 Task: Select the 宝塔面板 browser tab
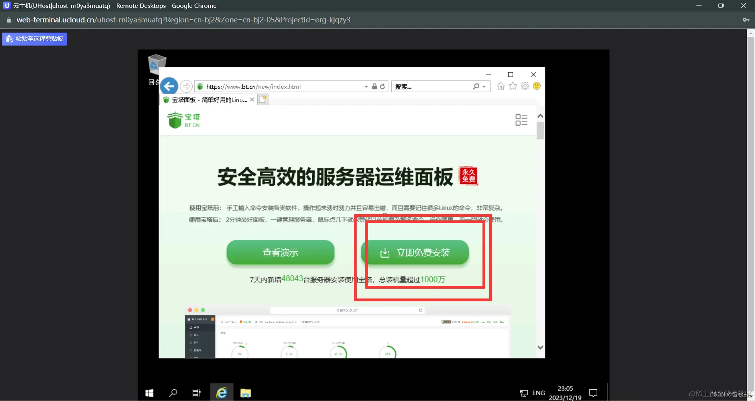pos(208,99)
